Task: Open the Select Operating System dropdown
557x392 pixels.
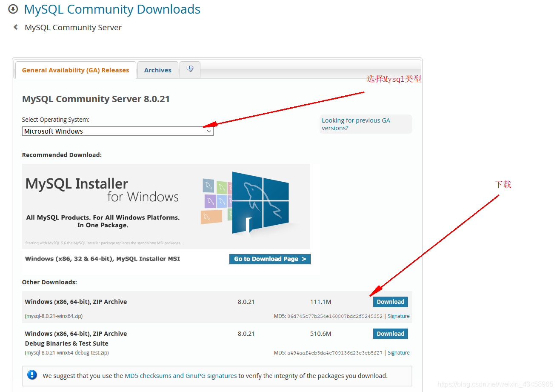Action: click(118, 131)
